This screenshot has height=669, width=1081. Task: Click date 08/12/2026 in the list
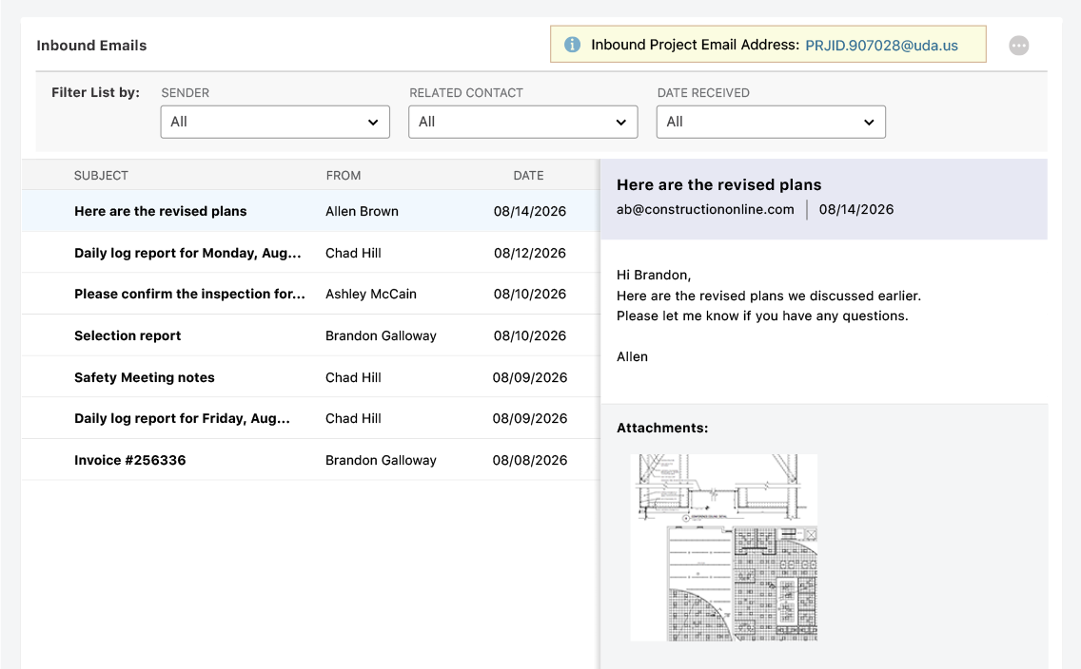(529, 254)
